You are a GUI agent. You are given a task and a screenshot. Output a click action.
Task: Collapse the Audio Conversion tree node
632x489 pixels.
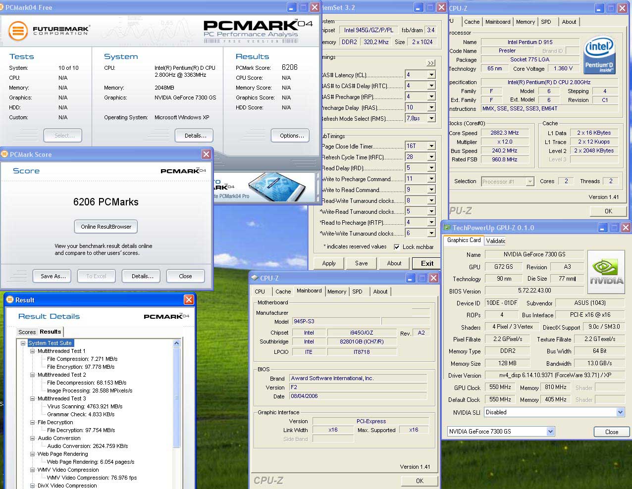(x=32, y=438)
